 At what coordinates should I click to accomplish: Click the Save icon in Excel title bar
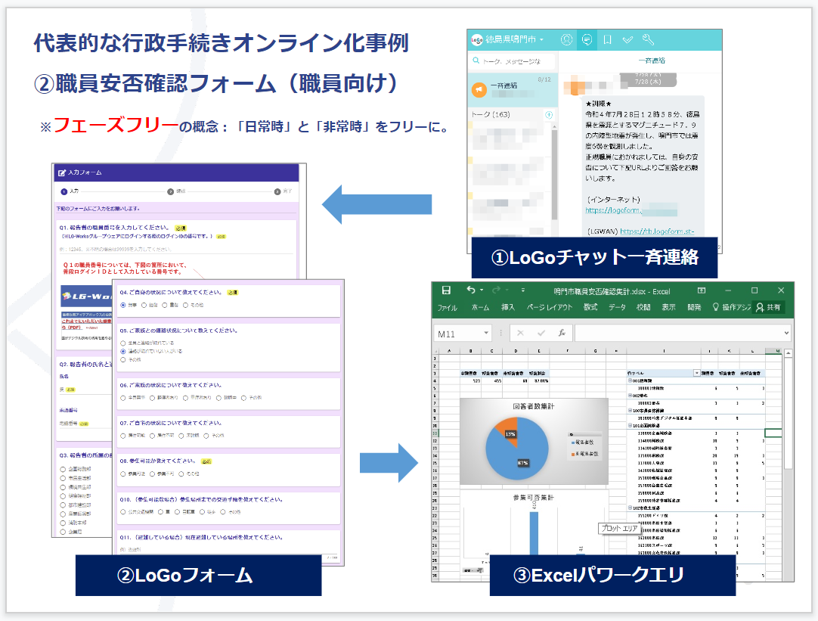pyautogui.click(x=446, y=290)
